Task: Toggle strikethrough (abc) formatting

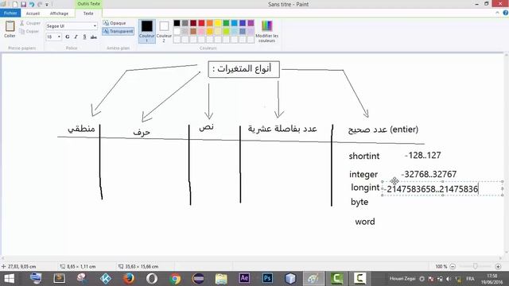Action: (x=94, y=37)
